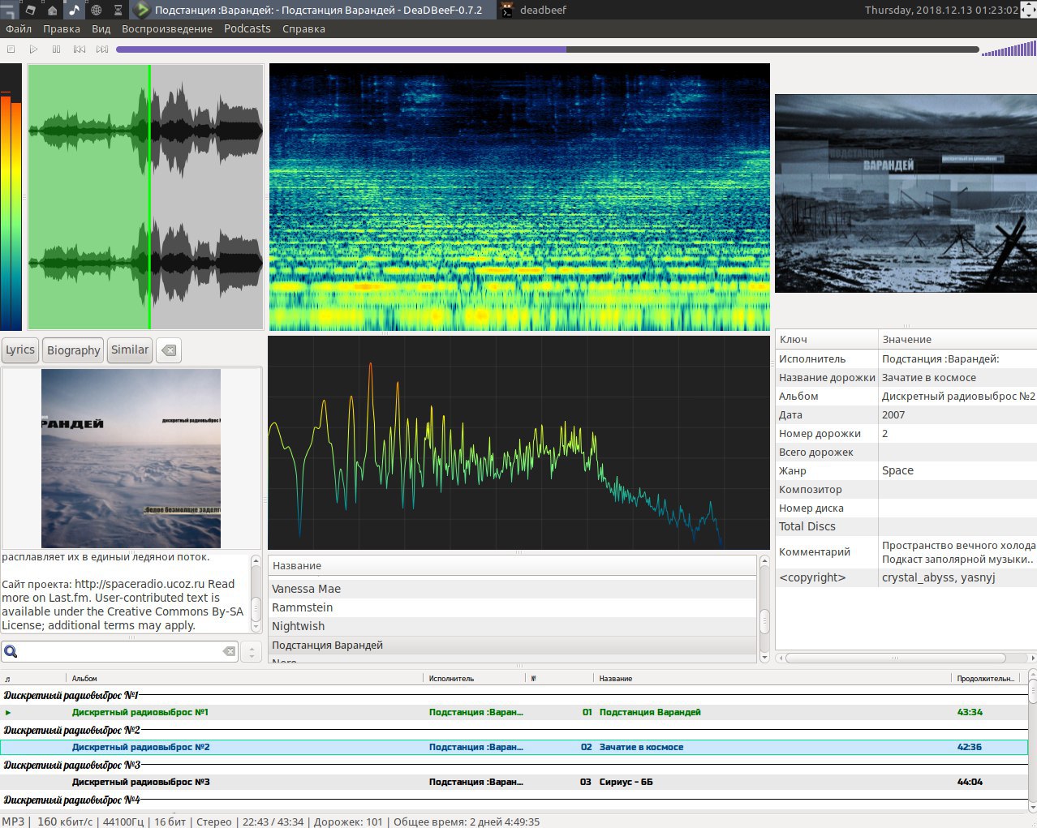1037x828 pixels.
Task: Open the Воспроизведение menu
Action: (x=167, y=28)
